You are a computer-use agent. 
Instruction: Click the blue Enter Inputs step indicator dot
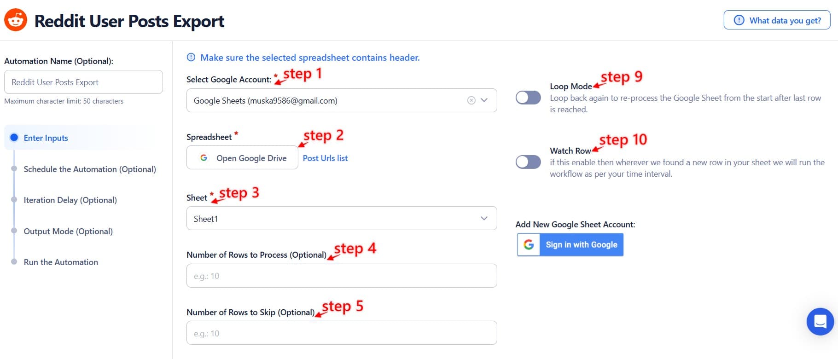tap(14, 137)
